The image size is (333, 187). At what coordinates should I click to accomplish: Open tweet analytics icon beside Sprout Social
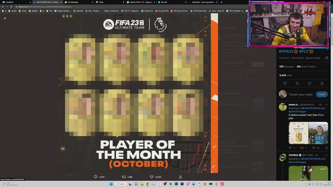tap(327, 58)
